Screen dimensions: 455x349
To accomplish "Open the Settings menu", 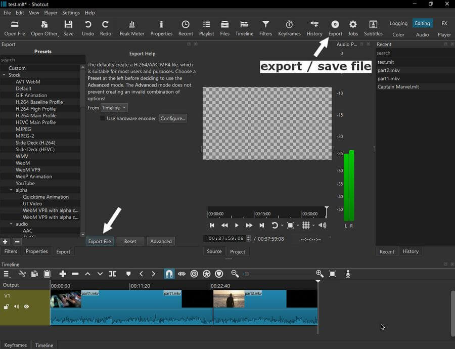I will (71, 13).
